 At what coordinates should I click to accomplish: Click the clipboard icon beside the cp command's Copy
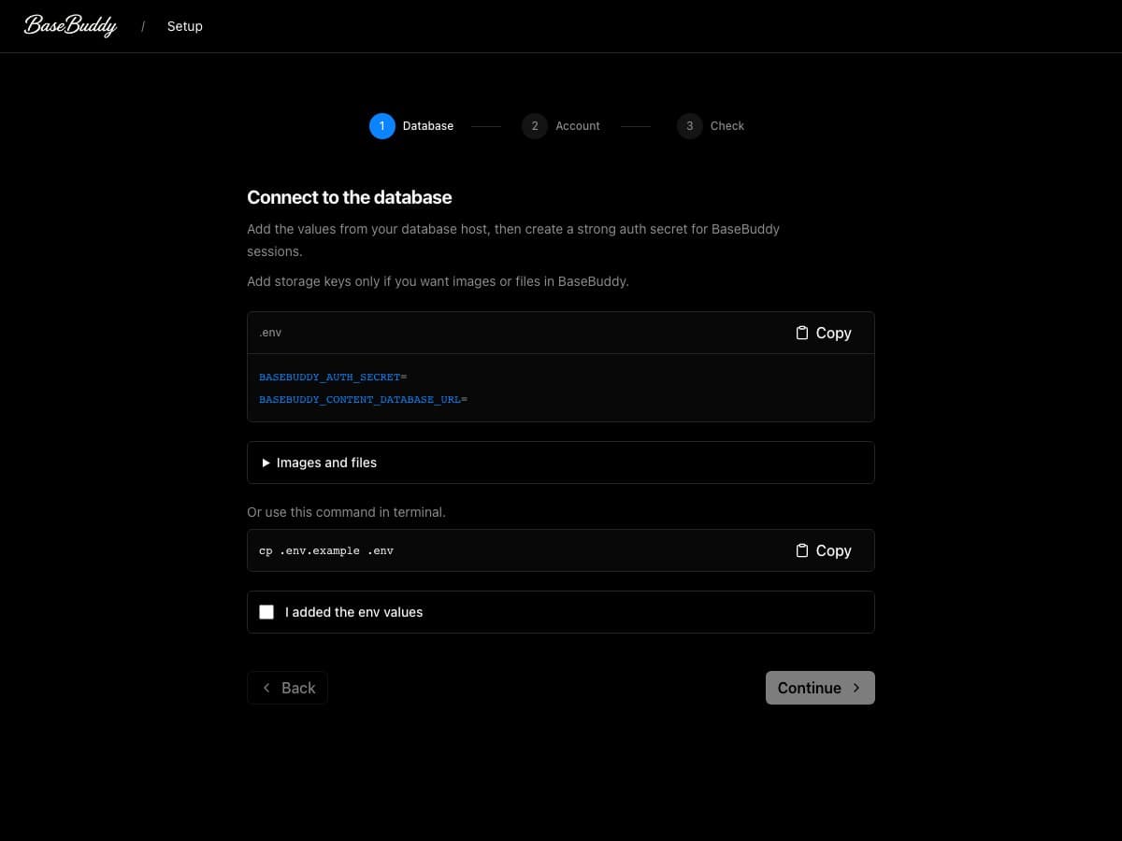coord(801,550)
